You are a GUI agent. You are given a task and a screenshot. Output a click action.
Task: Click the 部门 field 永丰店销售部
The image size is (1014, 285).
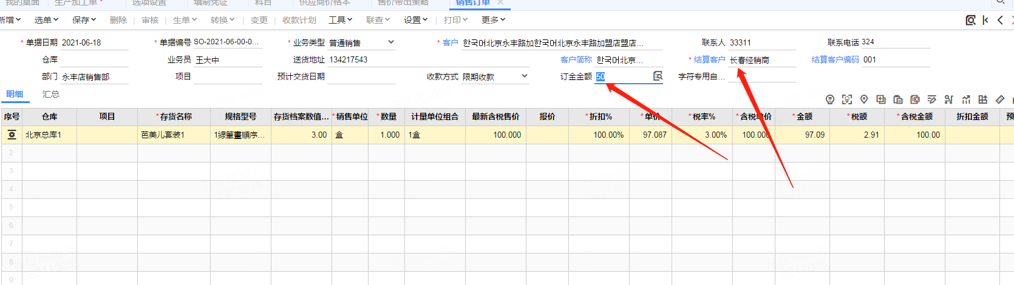[95, 77]
